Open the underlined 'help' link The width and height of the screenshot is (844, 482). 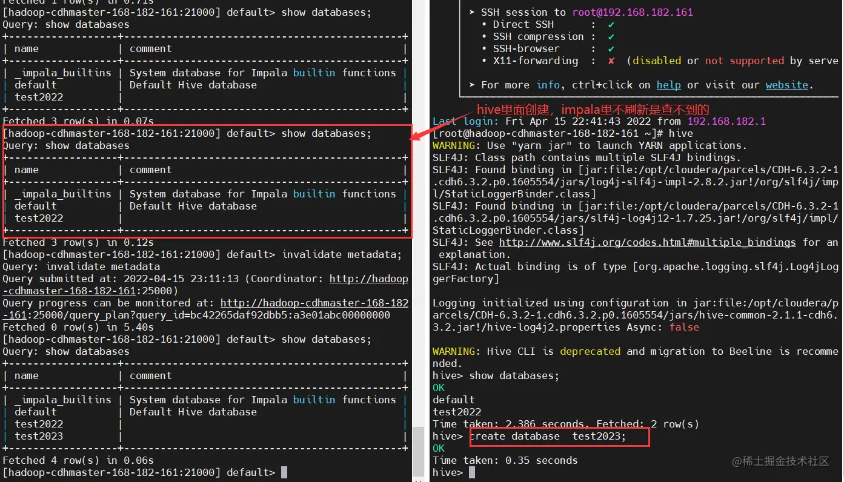coord(669,85)
